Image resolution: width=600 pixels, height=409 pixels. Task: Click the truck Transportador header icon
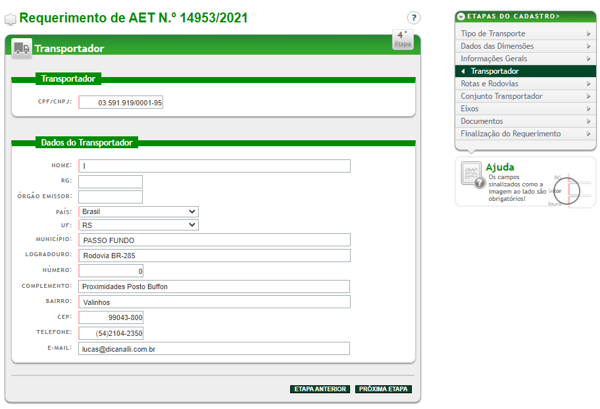click(x=22, y=48)
